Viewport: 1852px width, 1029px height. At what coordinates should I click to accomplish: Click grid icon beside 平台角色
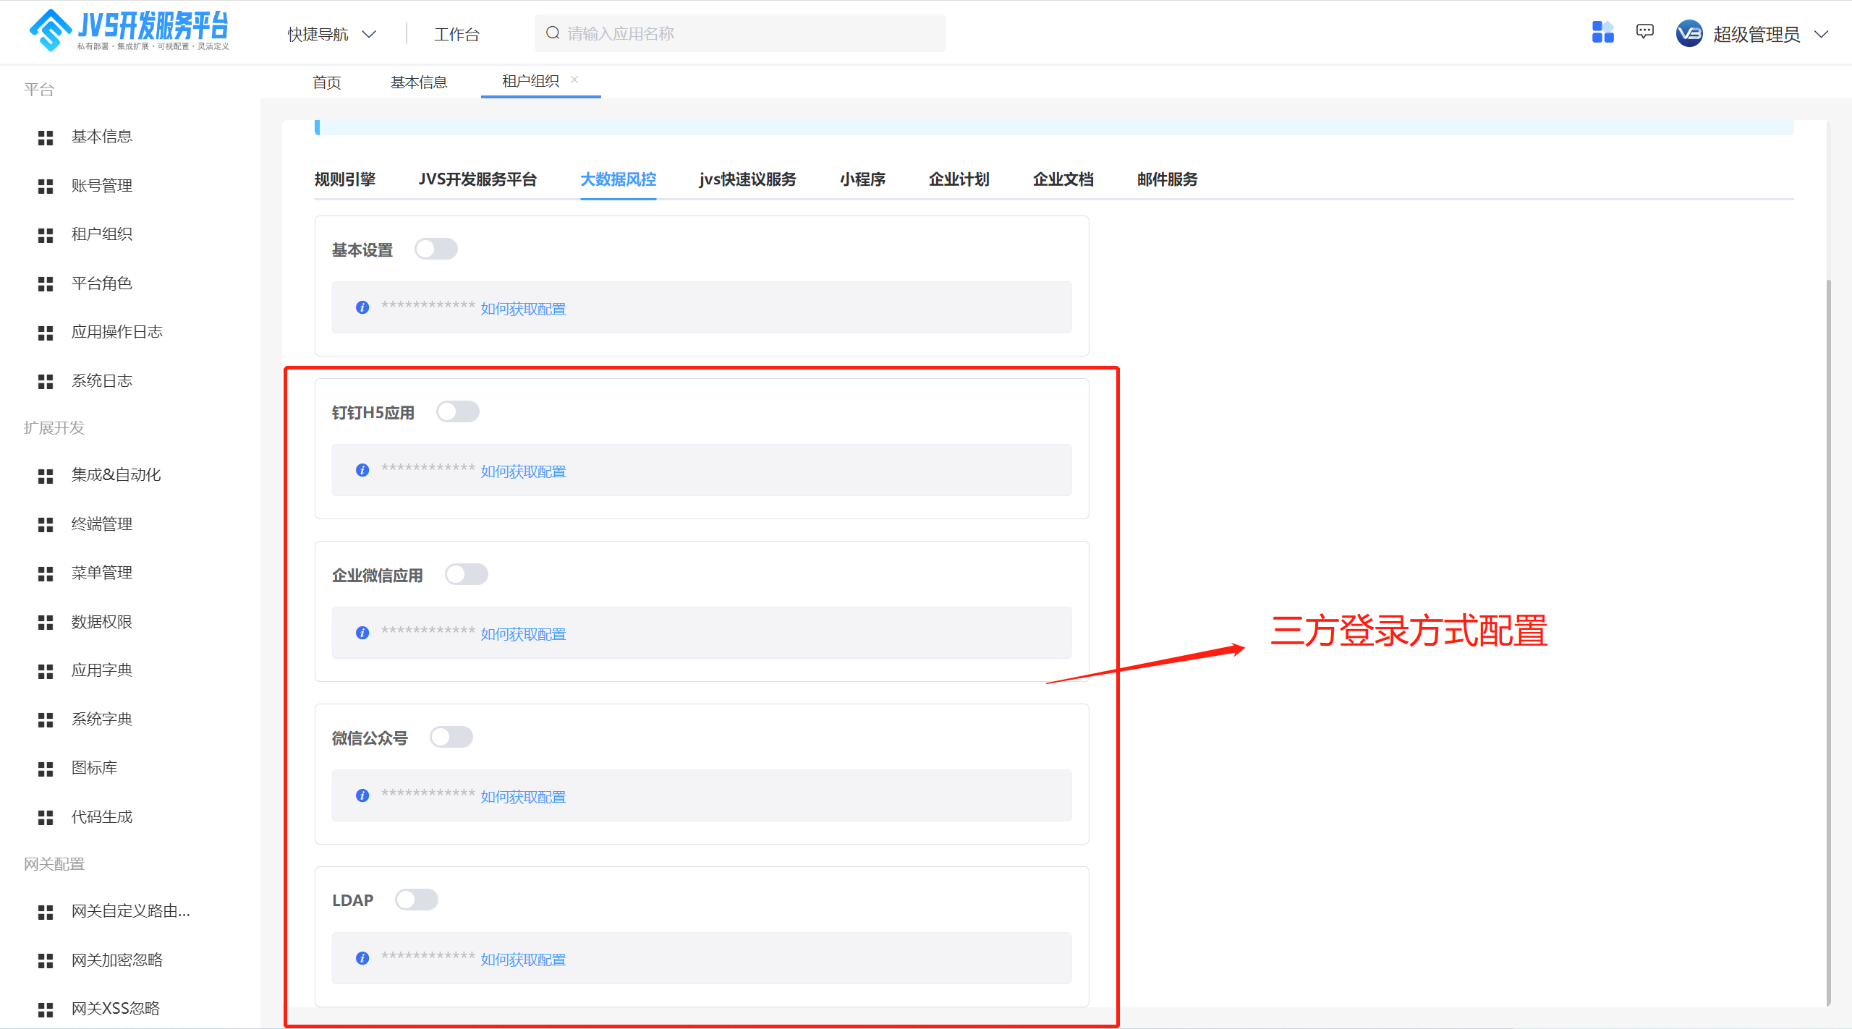tap(46, 284)
